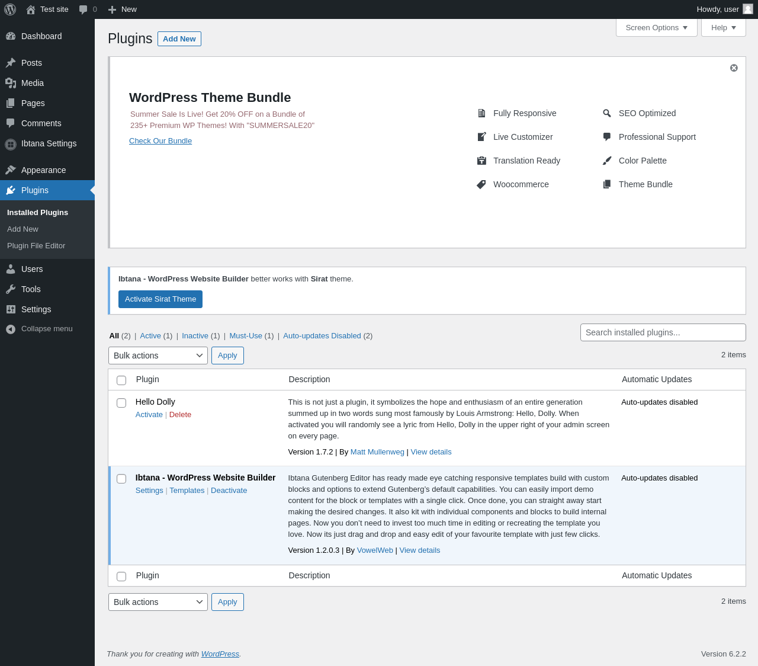
Task: Click the Color Palette brush icon
Action: (607, 161)
